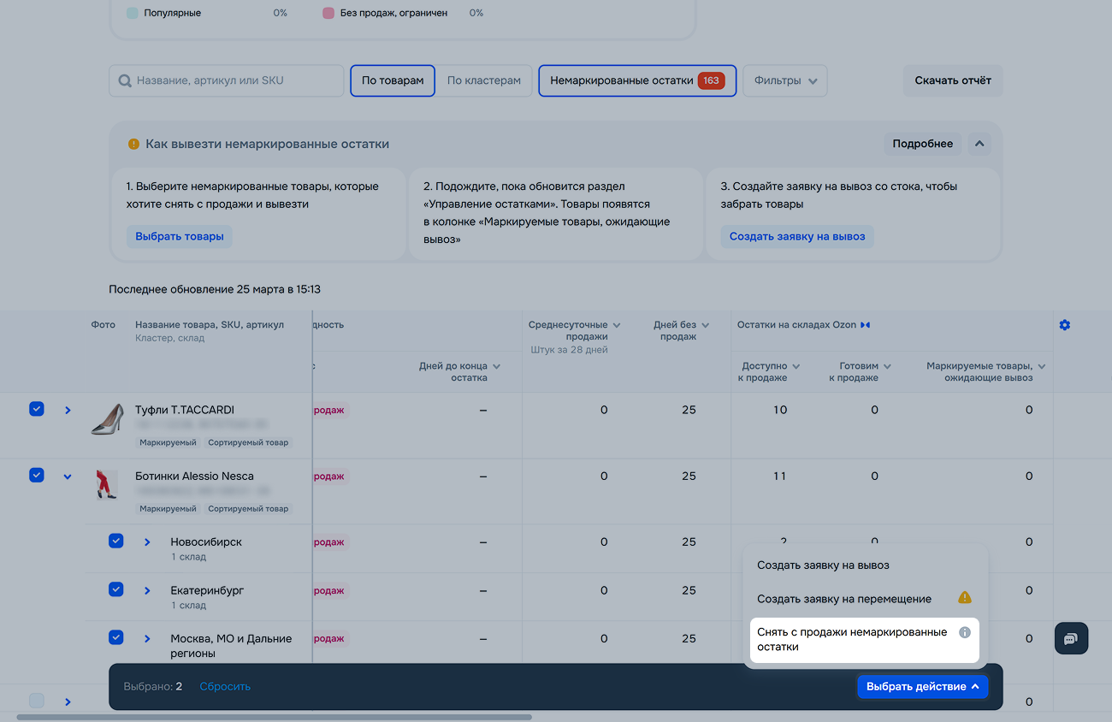1112x722 pixels.
Task: Expand the Екатеринбург cluster row
Action: (x=147, y=590)
